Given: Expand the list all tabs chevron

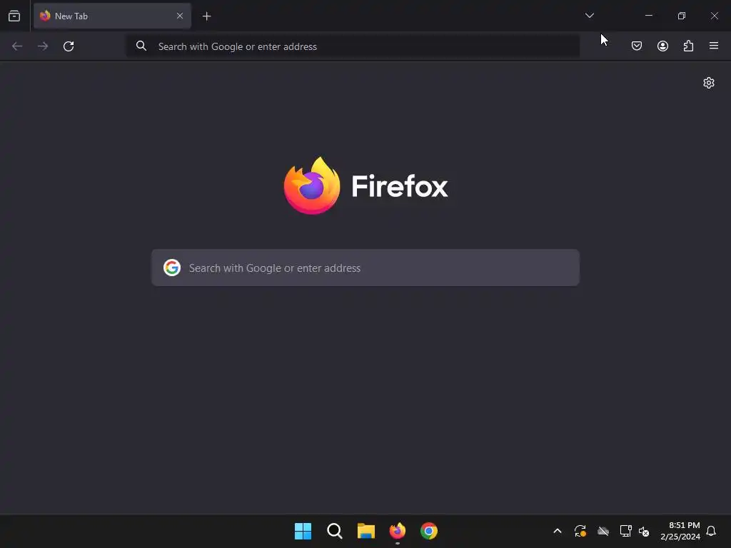Looking at the screenshot, I should pos(589,16).
